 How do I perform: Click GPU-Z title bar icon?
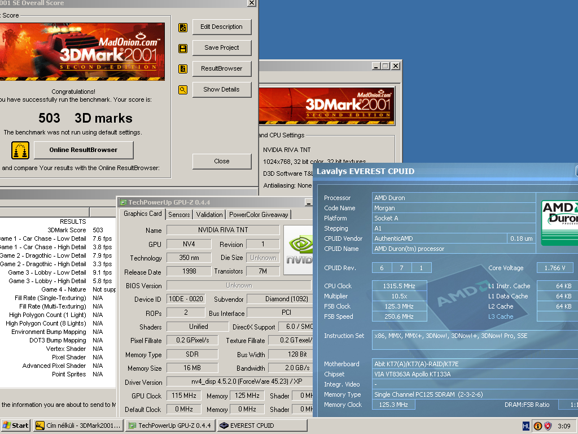(x=123, y=202)
